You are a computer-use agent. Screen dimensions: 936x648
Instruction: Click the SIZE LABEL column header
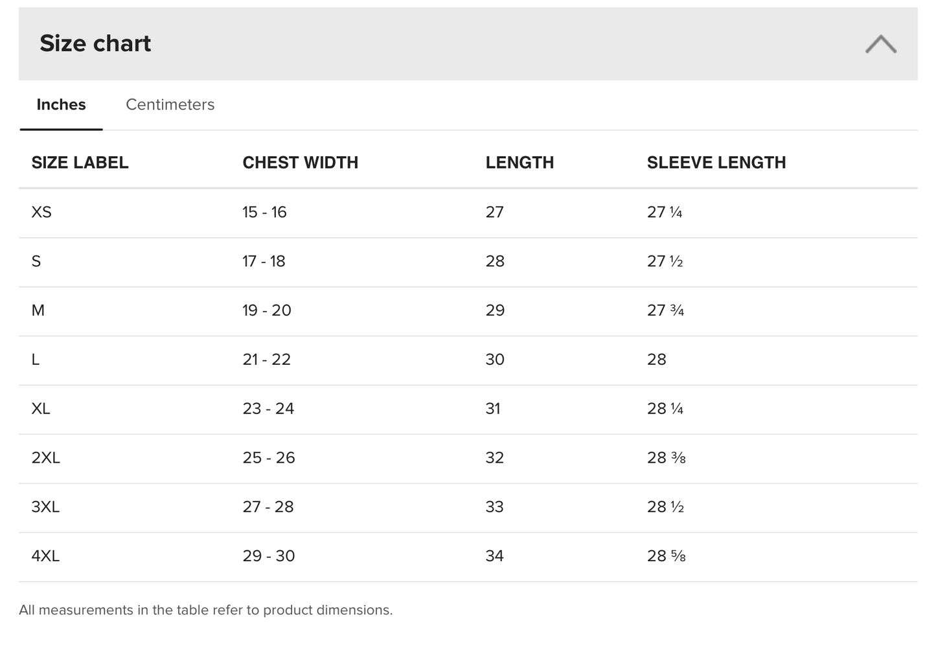pyautogui.click(x=80, y=163)
